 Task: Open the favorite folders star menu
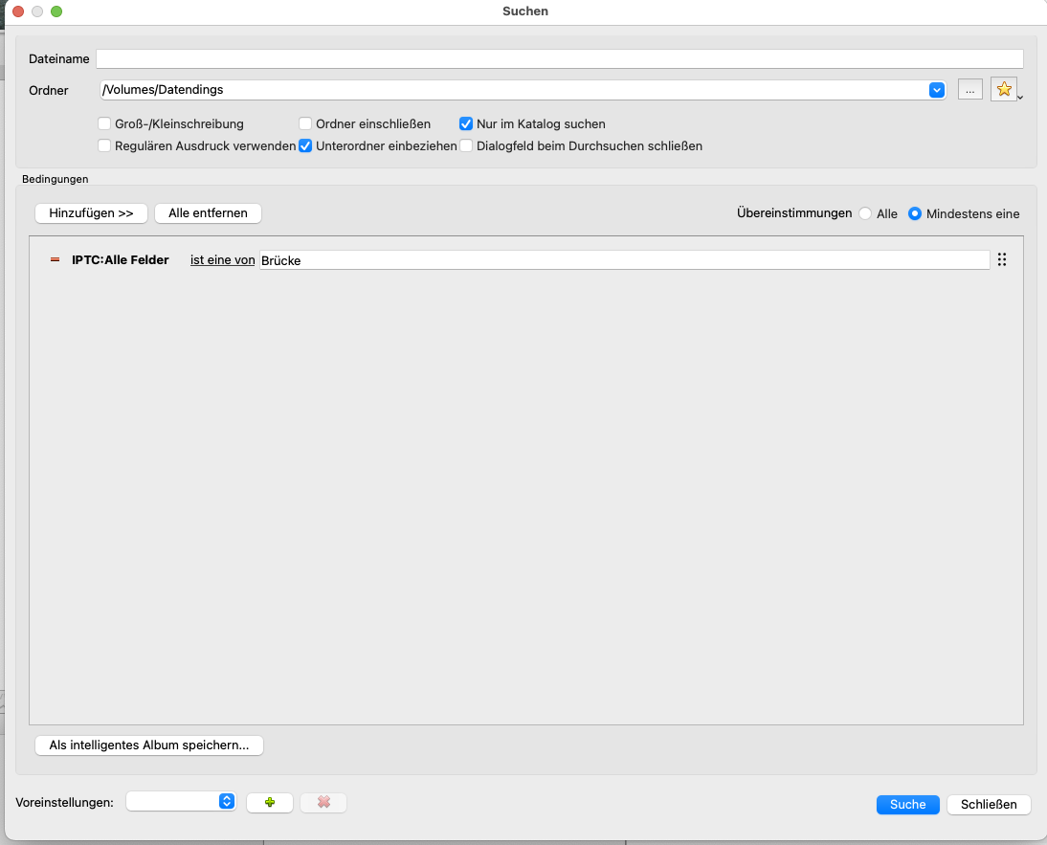[x=1004, y=89]
